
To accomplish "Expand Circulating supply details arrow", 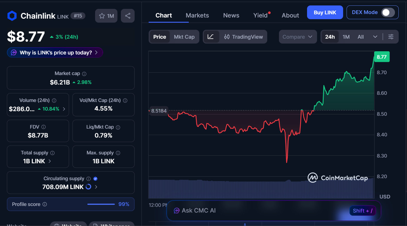I will (x=96, y=186).
